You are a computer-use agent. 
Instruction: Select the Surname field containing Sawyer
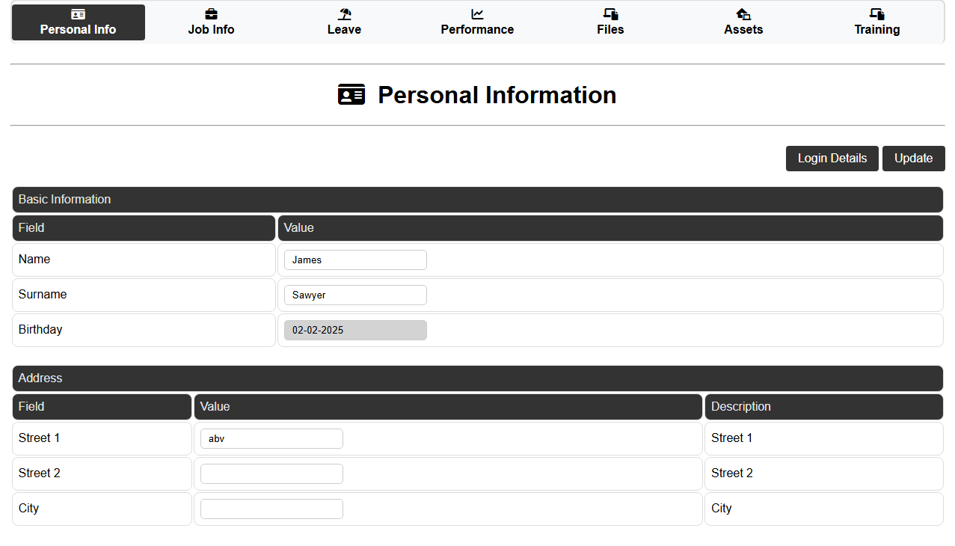tap(355, 295)
